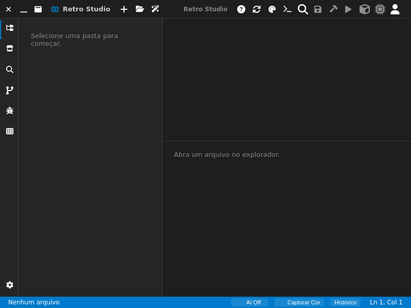Click Ln 1, Col 1 status indicator
This screenshot has height=308, width=411.
click(386, 302)
